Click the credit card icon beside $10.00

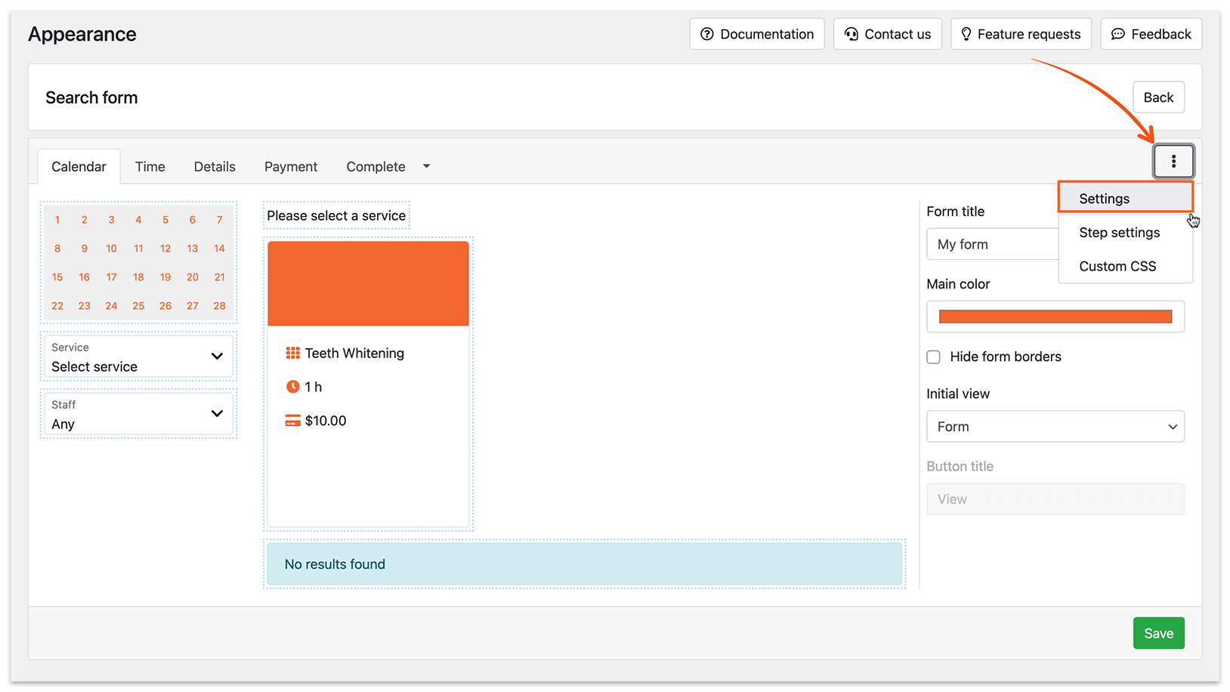click(x=292, y=421)
